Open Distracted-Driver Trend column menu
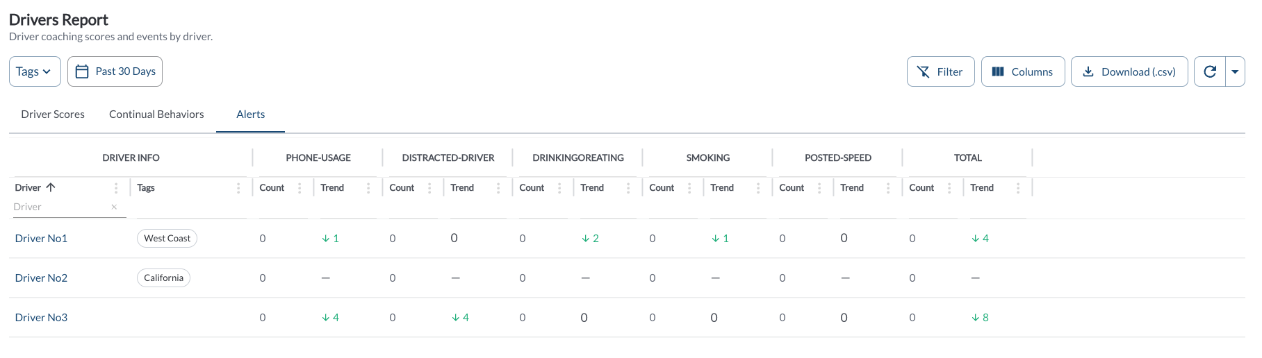 coord(498,188)
